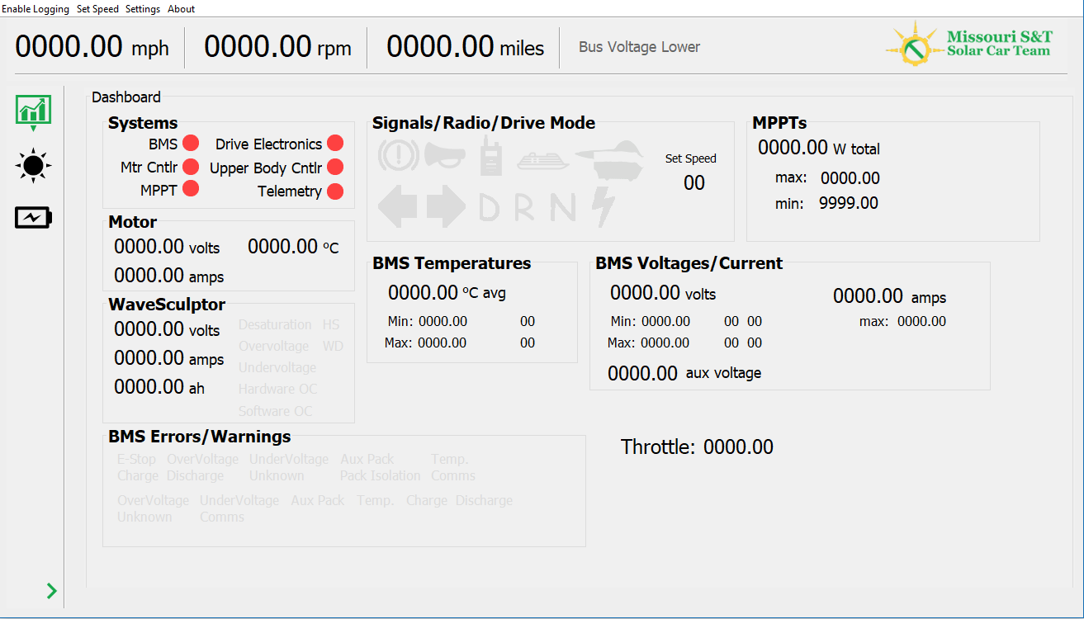Expand the sidebar with the green chevron
Screen dimensions: 1084x619
pos(51,590)
